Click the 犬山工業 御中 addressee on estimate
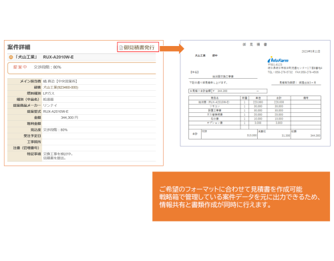 pos(206,55)
